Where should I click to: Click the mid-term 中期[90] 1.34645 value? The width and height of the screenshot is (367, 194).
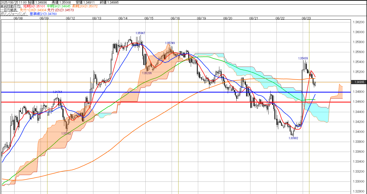(x=59, y=6)
